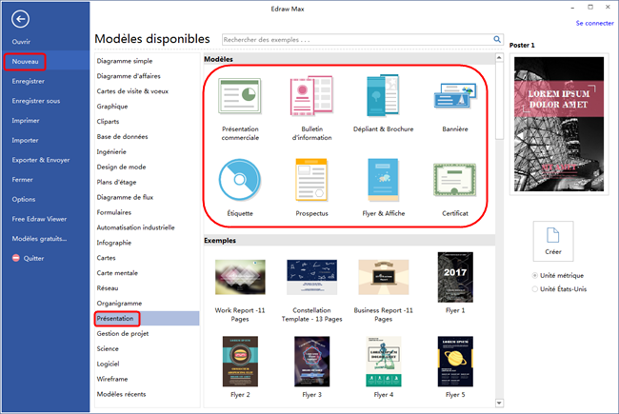Select Nouveau in the sidebar
This screenshot has width=619, height=414.
tap(26, 62)
